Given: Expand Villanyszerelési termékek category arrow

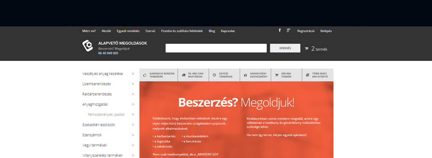Looking at the screenshot, I should 133,155.
